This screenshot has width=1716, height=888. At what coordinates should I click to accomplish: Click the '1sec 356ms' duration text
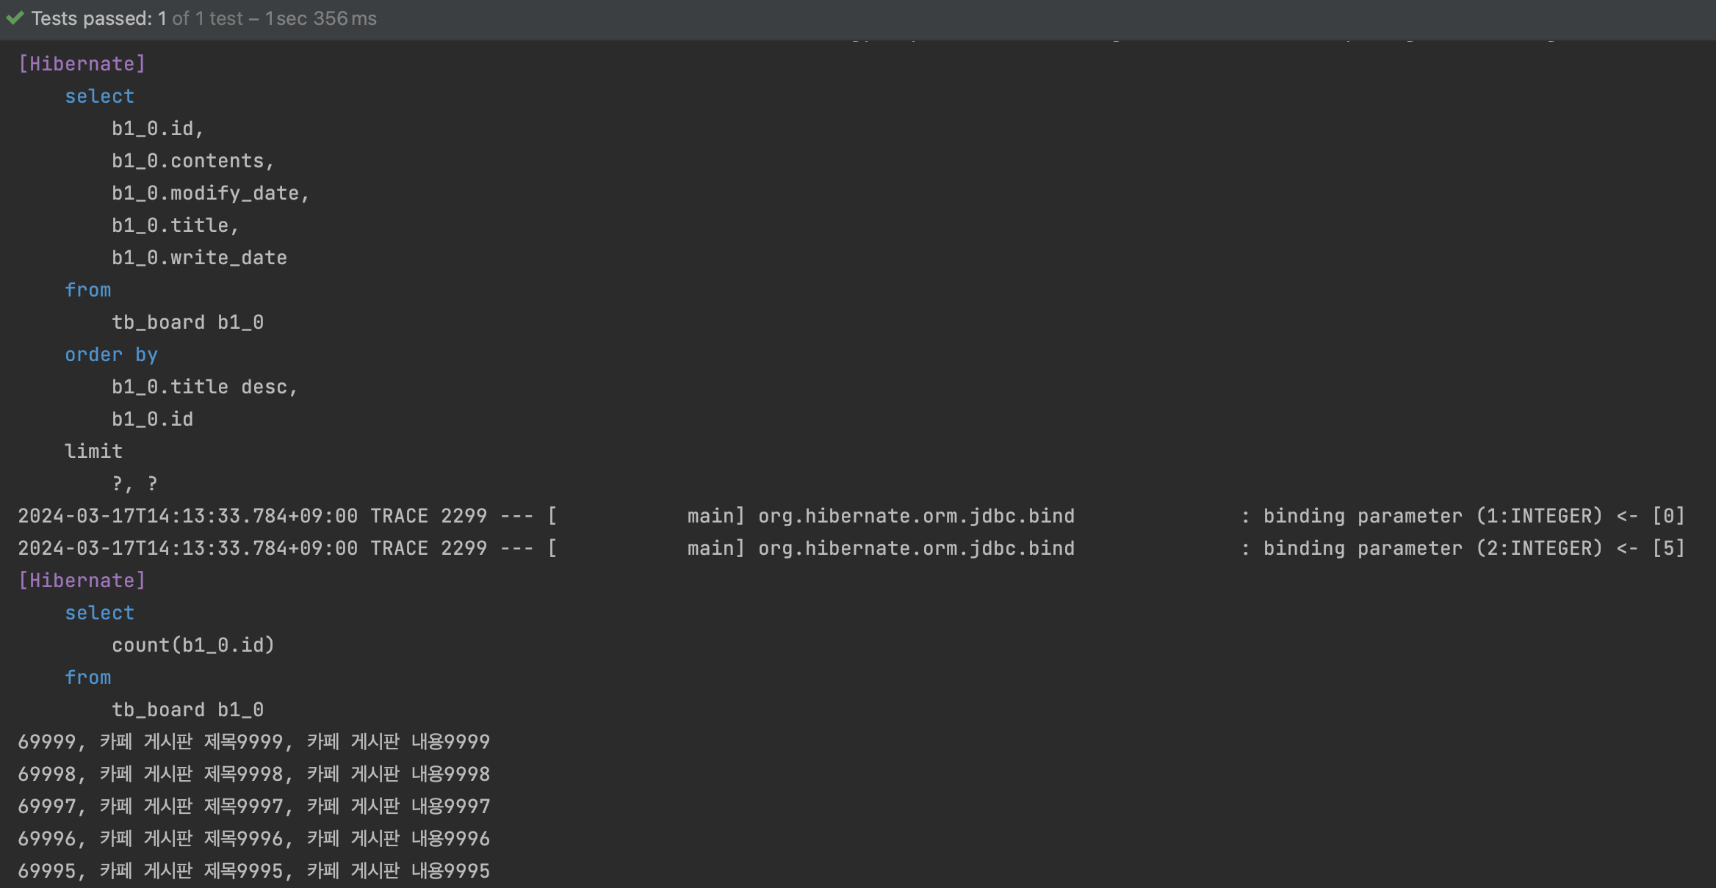pos(321,18)
